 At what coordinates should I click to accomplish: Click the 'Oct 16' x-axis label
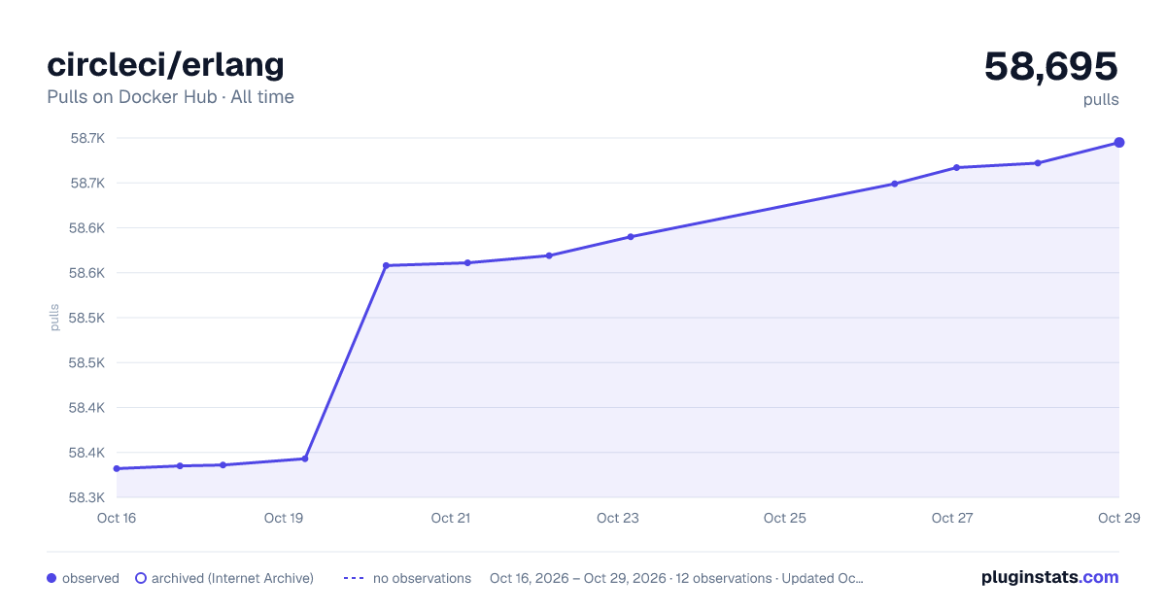[x=117, y=518]
